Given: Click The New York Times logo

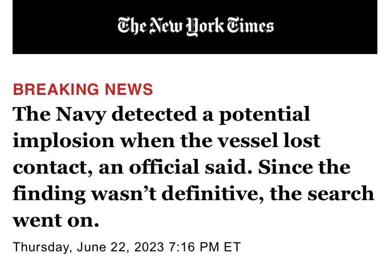Looking at the screenshot, I should point(195,27).
